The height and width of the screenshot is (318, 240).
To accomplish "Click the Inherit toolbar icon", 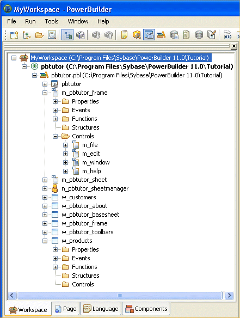I will 27,35.
